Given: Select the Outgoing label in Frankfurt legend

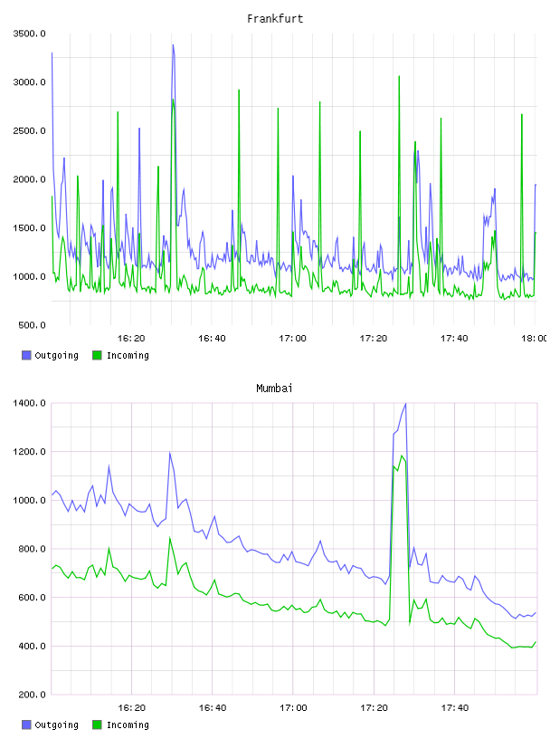Looking at the screenshot, I should click(56, 356).
